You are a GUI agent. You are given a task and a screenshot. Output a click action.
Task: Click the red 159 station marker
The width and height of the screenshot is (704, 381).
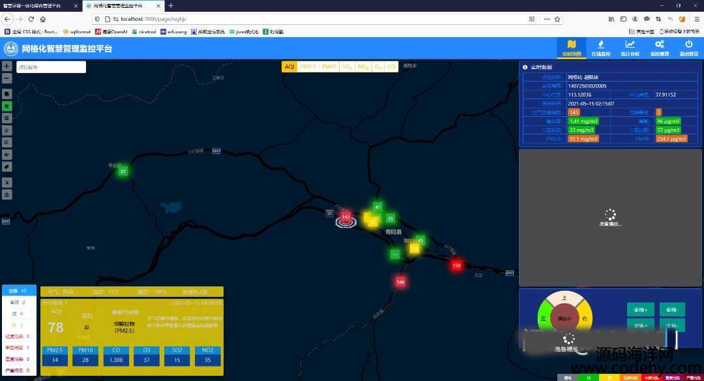[456, 265]
